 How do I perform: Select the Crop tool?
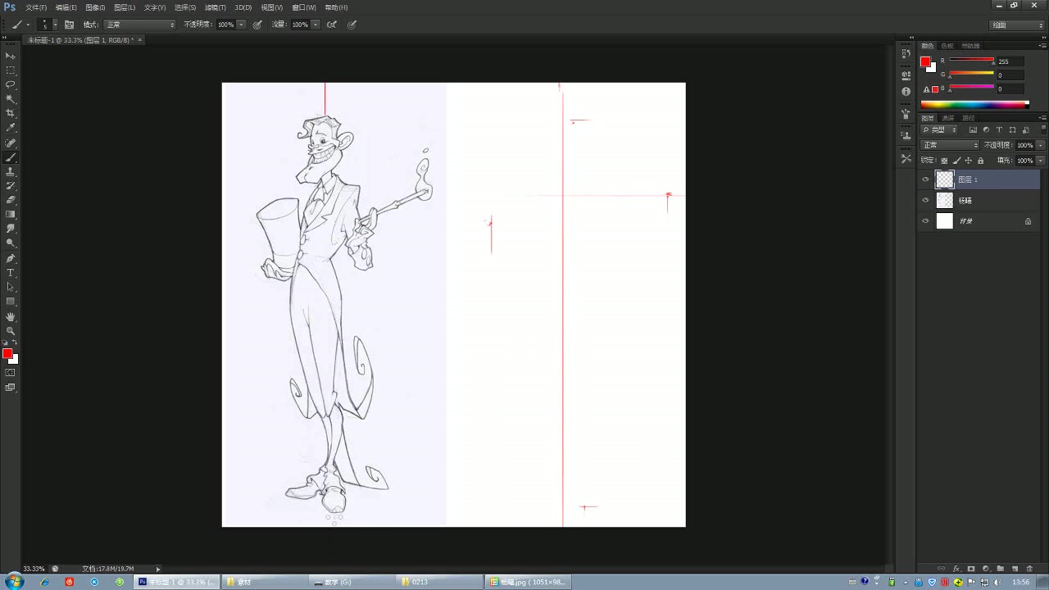point(11,113)
